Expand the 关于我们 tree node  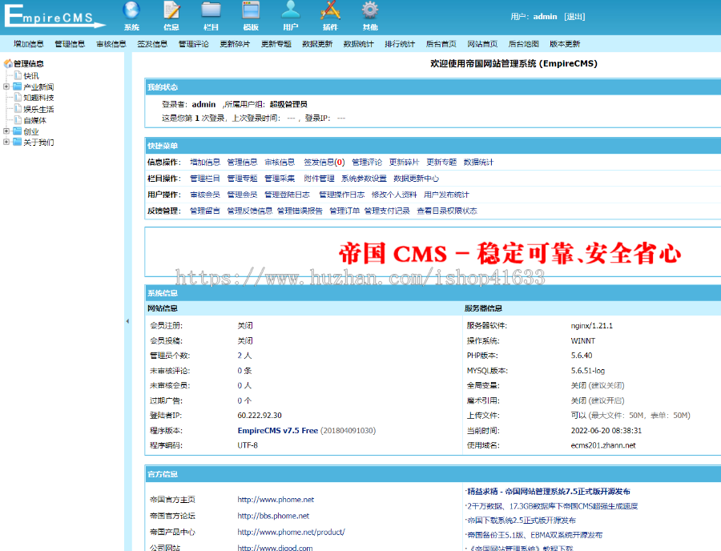(6, 142)
